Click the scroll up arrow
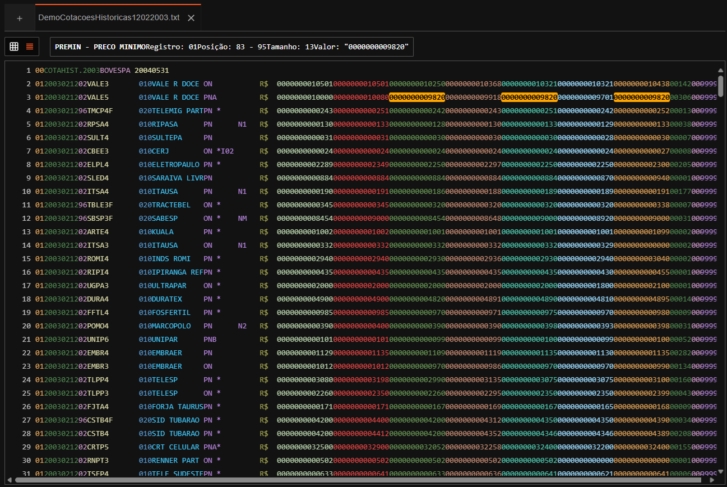Viewport: 727px width, 487px height. (x=720, y=71)
